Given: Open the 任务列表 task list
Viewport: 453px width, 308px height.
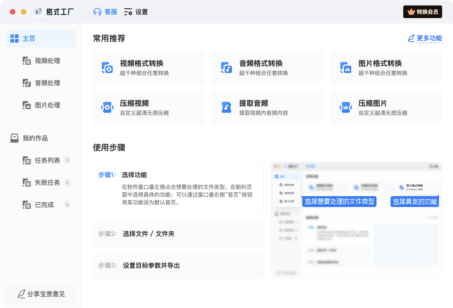Looking at the screenshot, I should click(x=47, y=161).
